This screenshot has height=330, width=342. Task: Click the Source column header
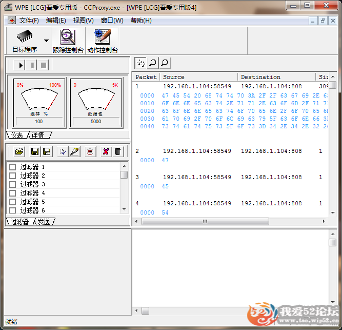pos(199,77)
